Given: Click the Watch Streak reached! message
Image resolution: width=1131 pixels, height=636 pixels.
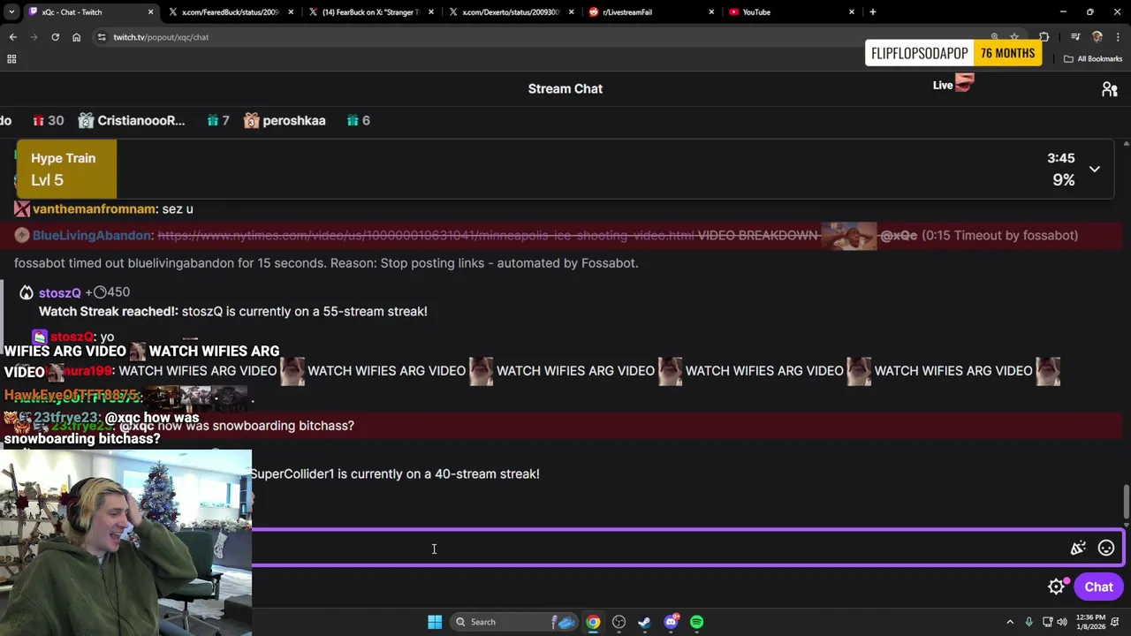Looking at the screenshot, I should point(233,312).
